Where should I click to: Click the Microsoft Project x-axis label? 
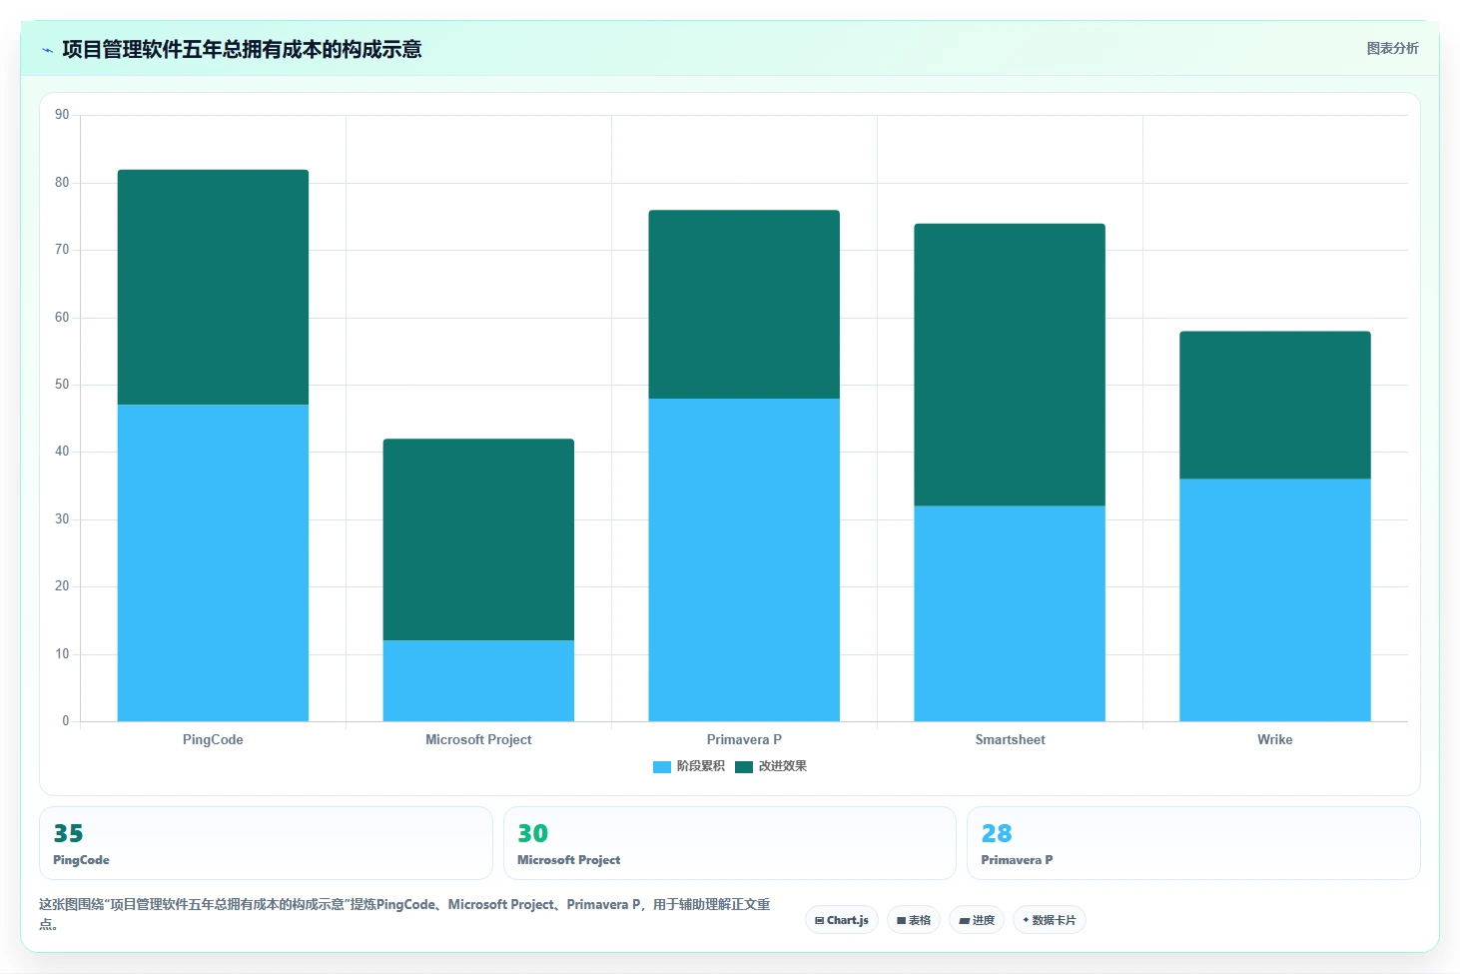point(478,739)
